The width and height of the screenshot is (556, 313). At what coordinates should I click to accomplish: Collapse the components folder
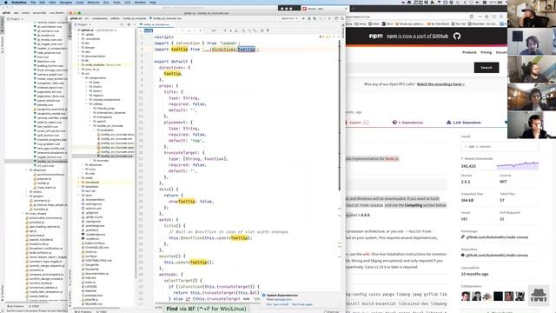tap(83, 77)
